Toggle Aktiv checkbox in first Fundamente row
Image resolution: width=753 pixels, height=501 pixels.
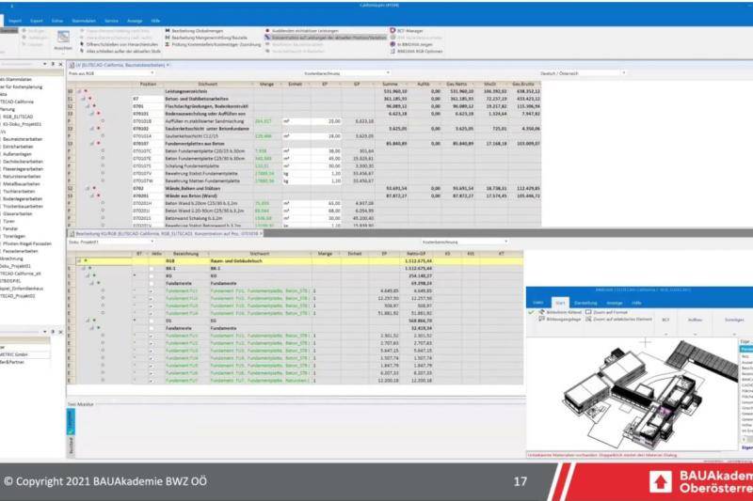click(152, 283)
